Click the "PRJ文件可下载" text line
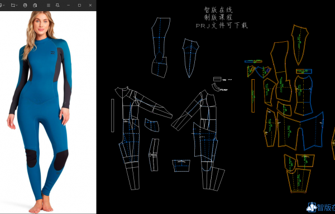 tap(222, 26)
